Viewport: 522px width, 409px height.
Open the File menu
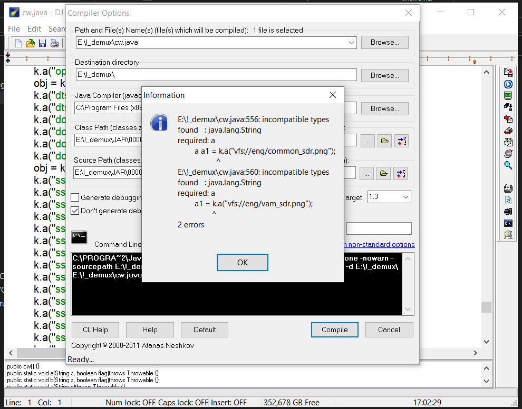click(14, 29)
